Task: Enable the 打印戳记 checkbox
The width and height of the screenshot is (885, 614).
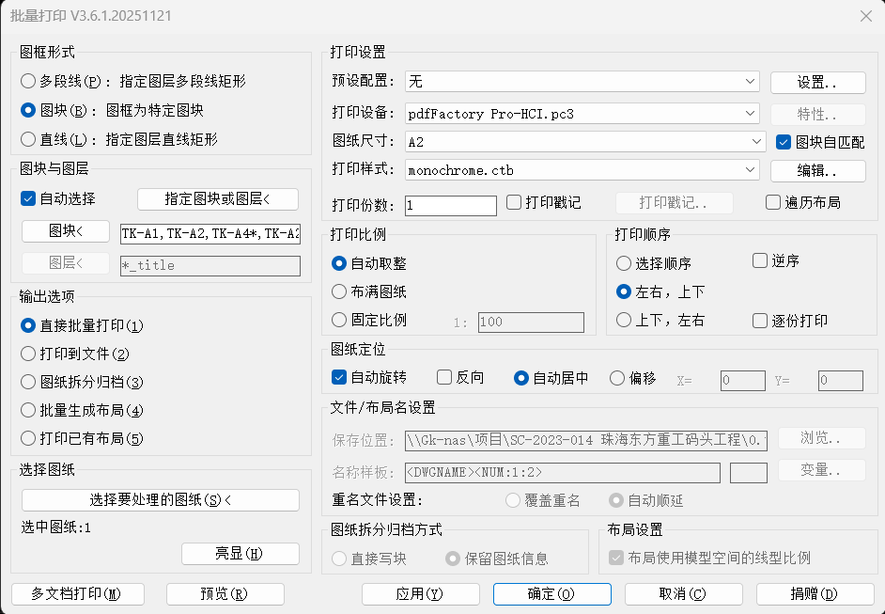Action: click(x=514, y=202)
